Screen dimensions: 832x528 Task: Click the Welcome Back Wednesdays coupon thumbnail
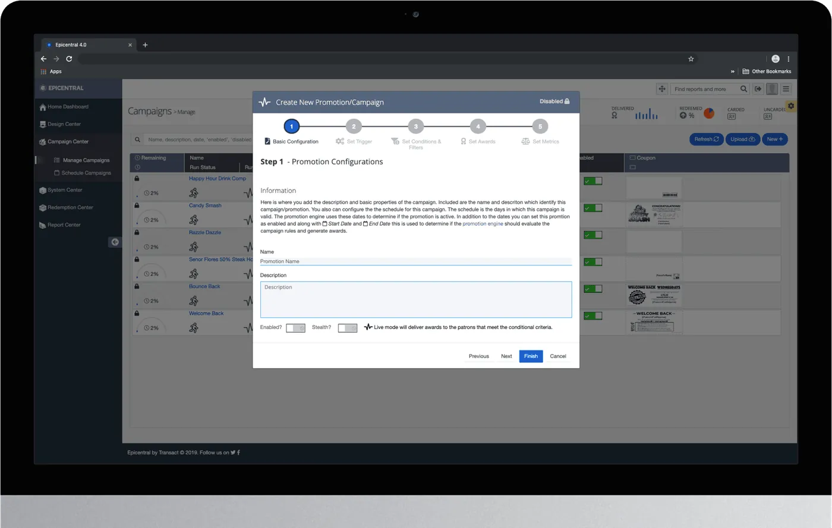[x=654, y=295]
